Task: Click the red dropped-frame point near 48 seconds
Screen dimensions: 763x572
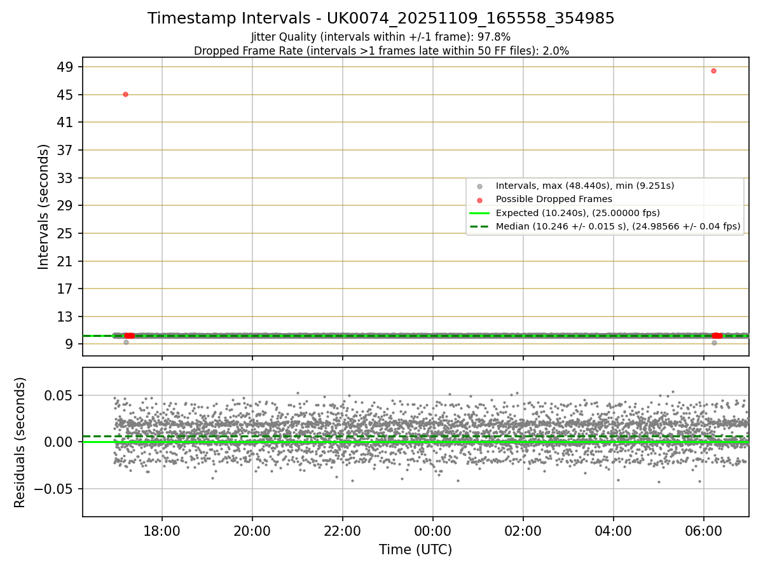Action: click(713, 71)
